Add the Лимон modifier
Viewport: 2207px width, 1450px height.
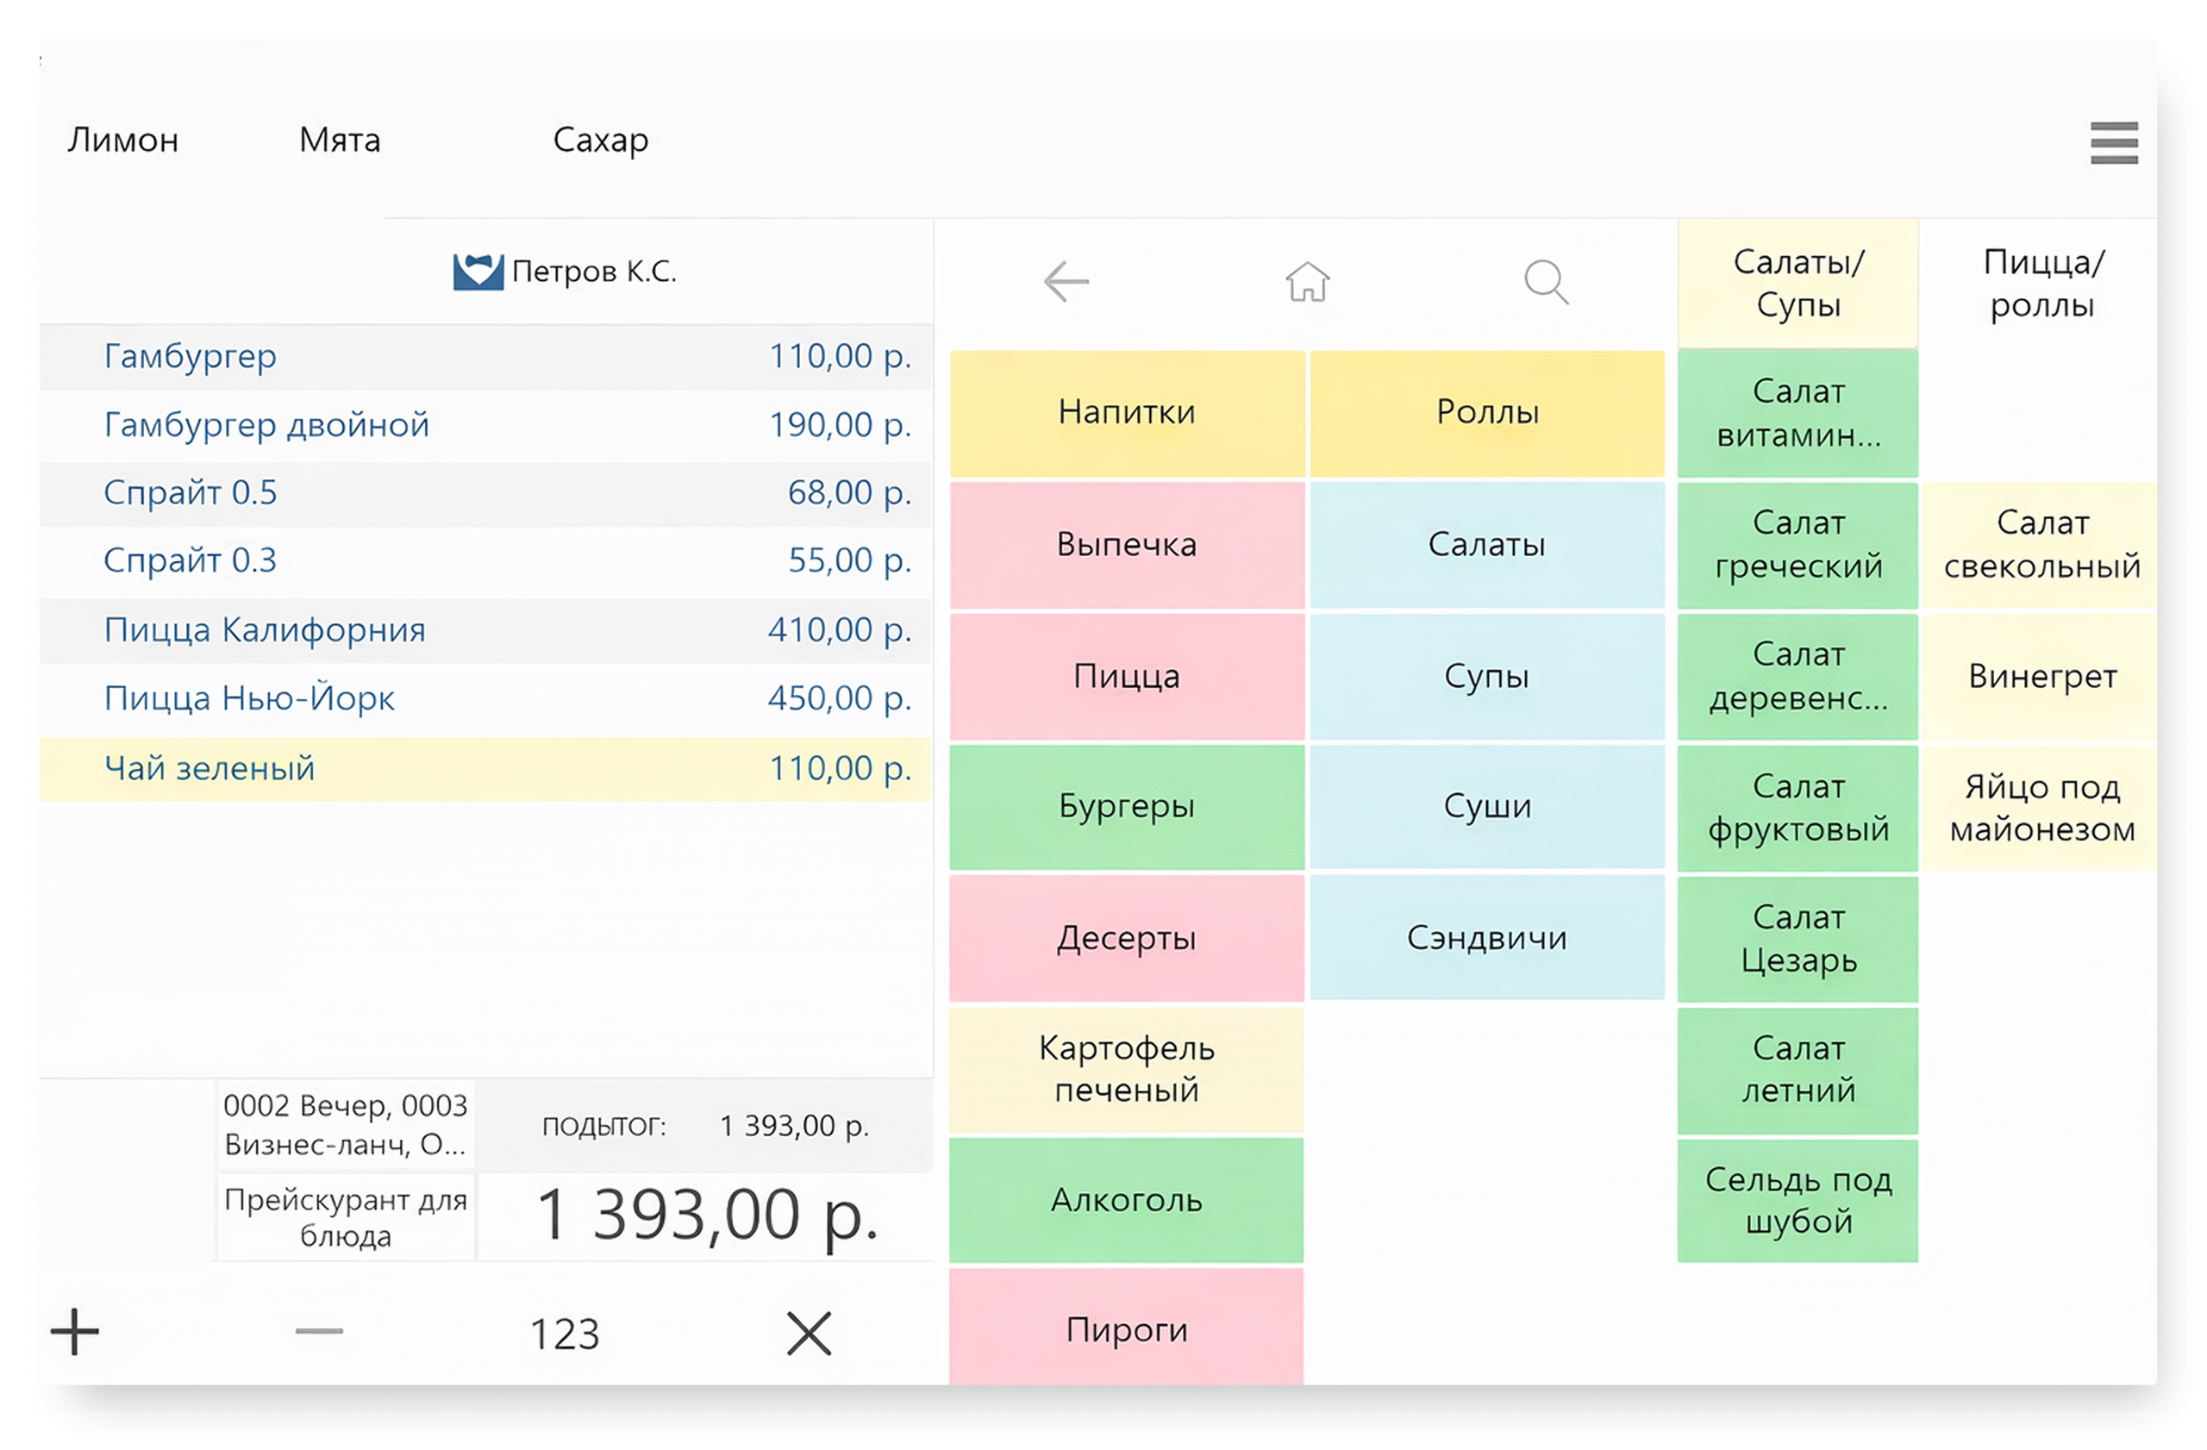[x=122, y=140]
